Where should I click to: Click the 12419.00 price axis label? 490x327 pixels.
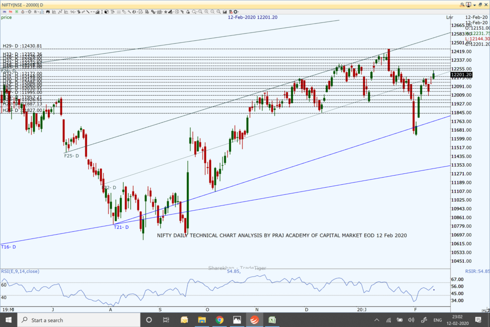tap(461, 51)
